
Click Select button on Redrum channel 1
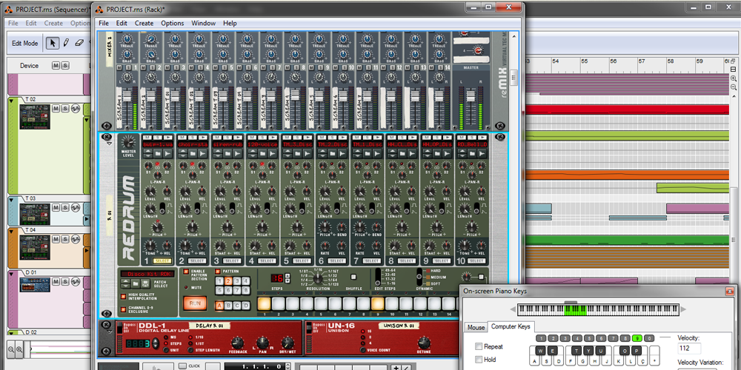[162, 261]
